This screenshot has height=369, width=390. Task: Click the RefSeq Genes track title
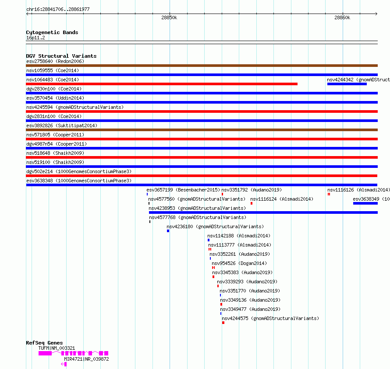pos(44,343)
